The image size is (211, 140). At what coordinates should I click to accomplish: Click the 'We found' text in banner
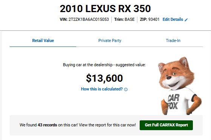coord(28,125)
